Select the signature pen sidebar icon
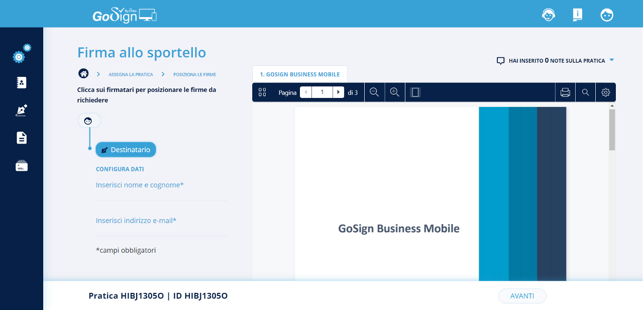The width and height of the screenshot is (643, 310). click(x=22, y=110)
